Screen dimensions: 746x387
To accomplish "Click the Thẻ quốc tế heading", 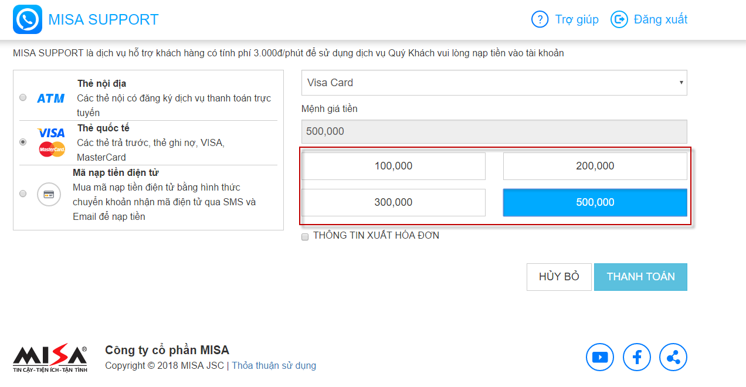I will pos(104,128).
